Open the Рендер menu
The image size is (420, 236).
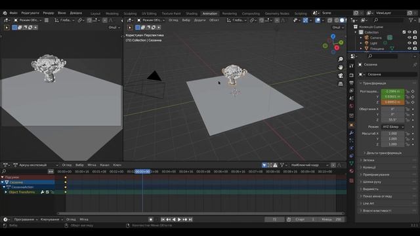pyautogui.click(x=48, y=13)
